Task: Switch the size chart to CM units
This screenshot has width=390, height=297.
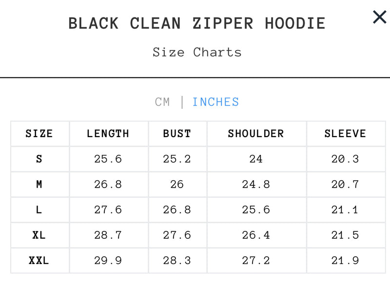Action: point(164,102)
